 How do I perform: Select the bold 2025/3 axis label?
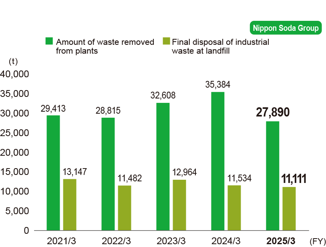pos(282,240)
